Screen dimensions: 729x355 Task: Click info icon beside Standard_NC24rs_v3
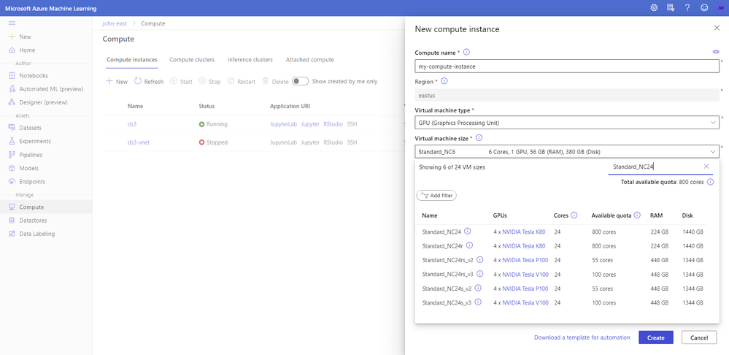[480, 274]
